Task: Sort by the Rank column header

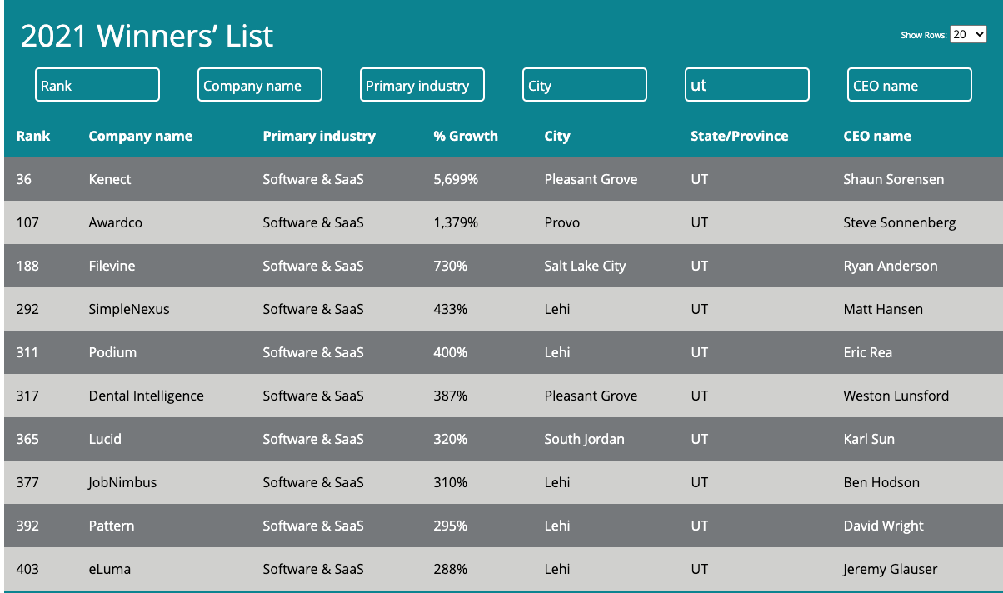Action: [33, 136]
